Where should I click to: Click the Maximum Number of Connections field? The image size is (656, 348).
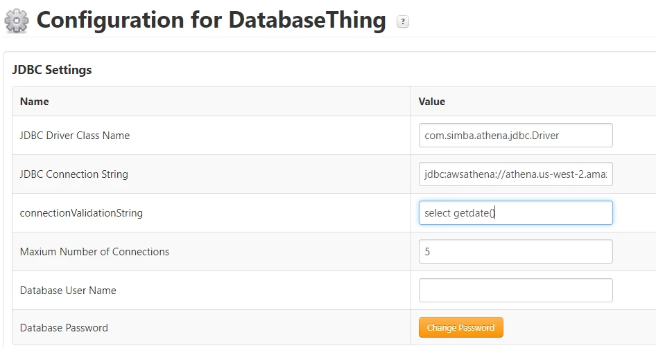(515, 252)
